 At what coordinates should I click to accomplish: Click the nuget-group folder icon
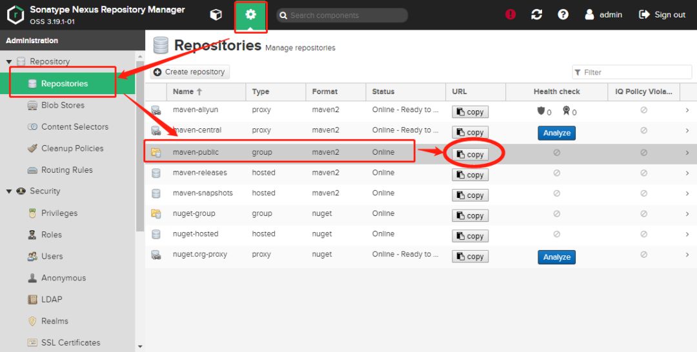(x=156, y=214)
